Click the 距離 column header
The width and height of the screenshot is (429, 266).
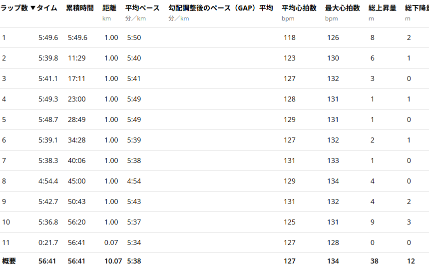(x=109, y=8)
